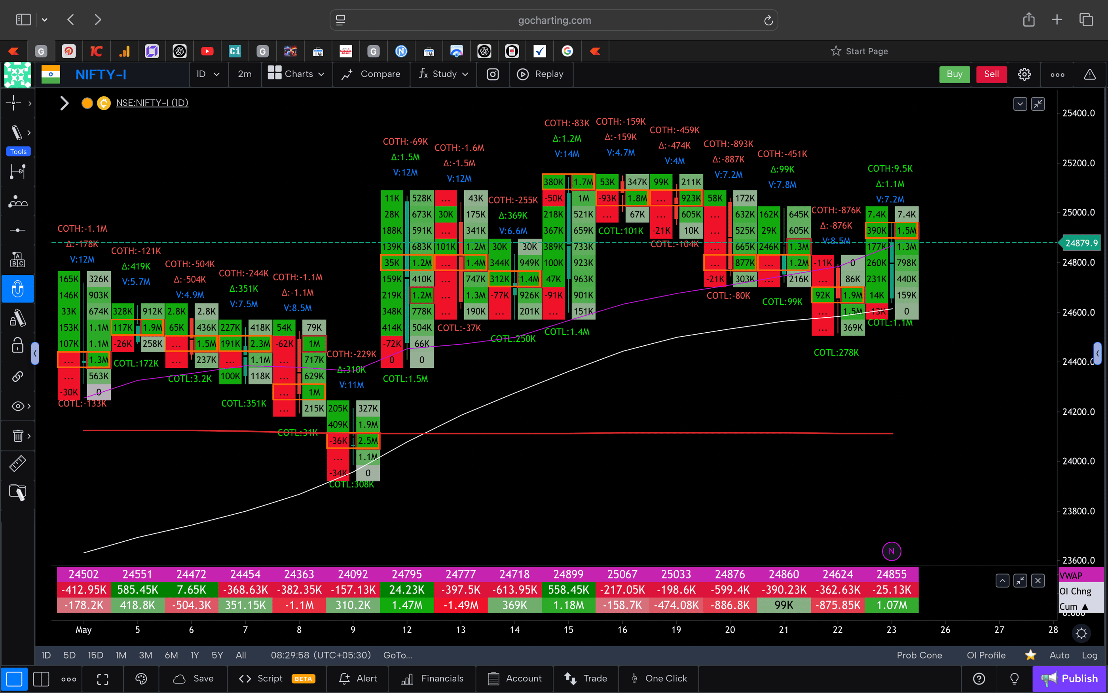Open the theme palette picker
The width and height of the screenshot is (1108, 693).
tap(140, 679)
